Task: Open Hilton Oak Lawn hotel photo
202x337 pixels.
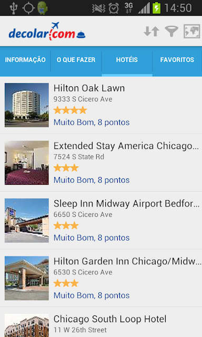Action: point(27,105)
